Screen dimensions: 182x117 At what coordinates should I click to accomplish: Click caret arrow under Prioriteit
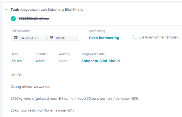[x=47, y=61]
